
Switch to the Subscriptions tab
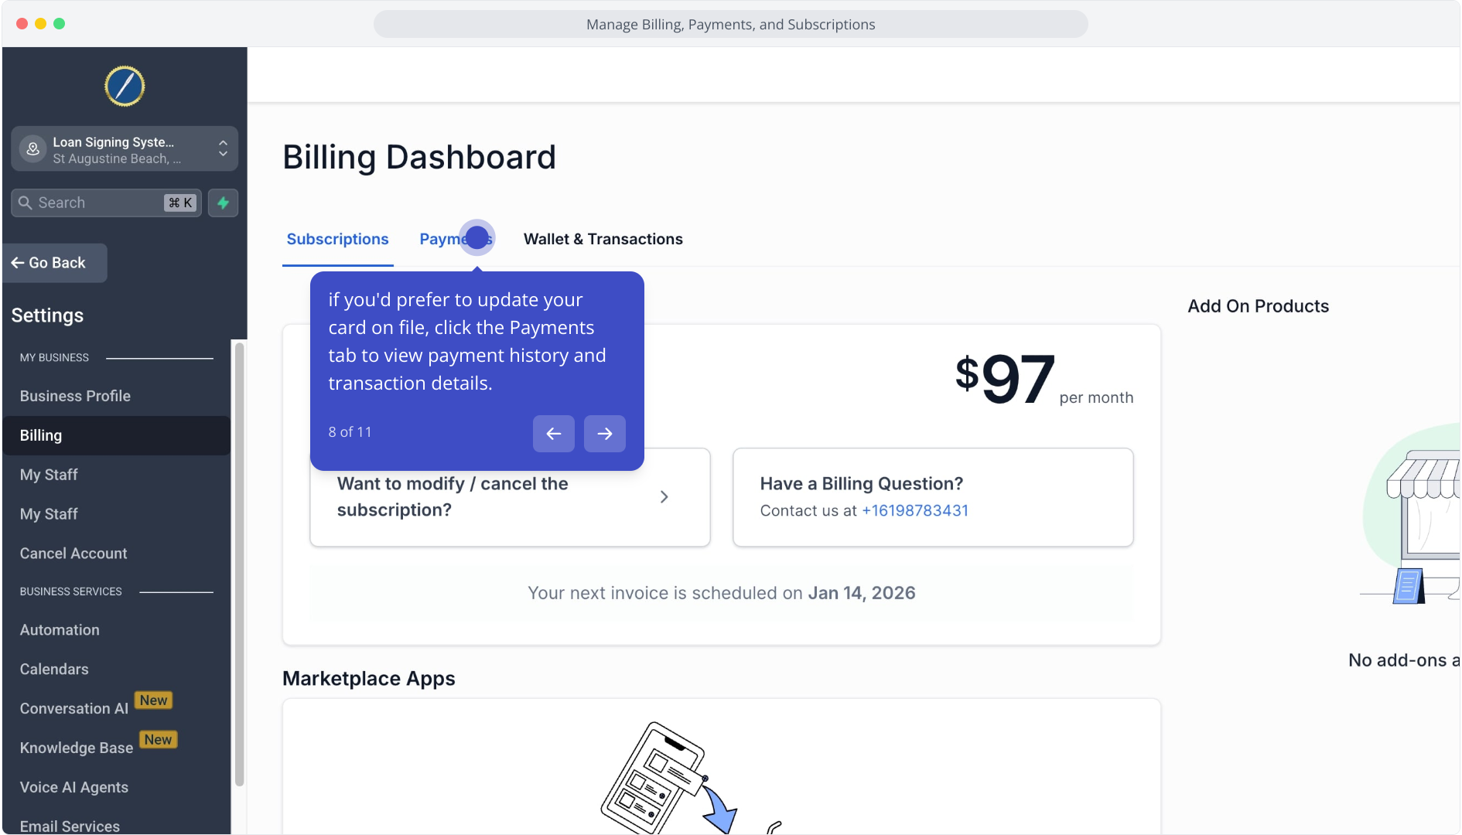tap(337, 239)
